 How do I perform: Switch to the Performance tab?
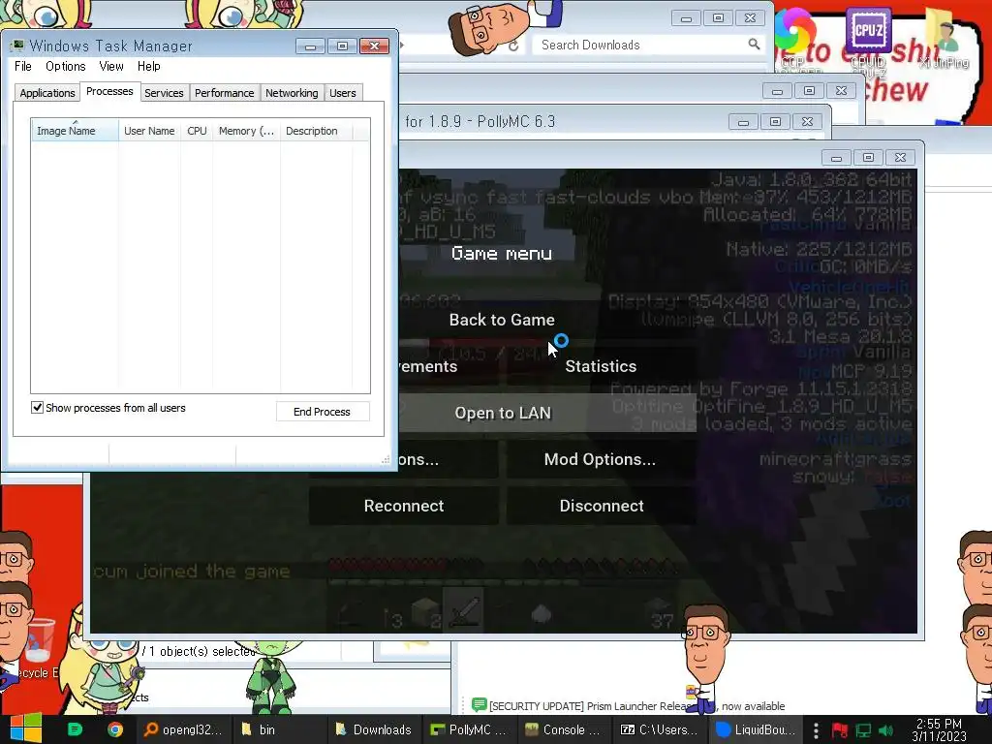224,93
